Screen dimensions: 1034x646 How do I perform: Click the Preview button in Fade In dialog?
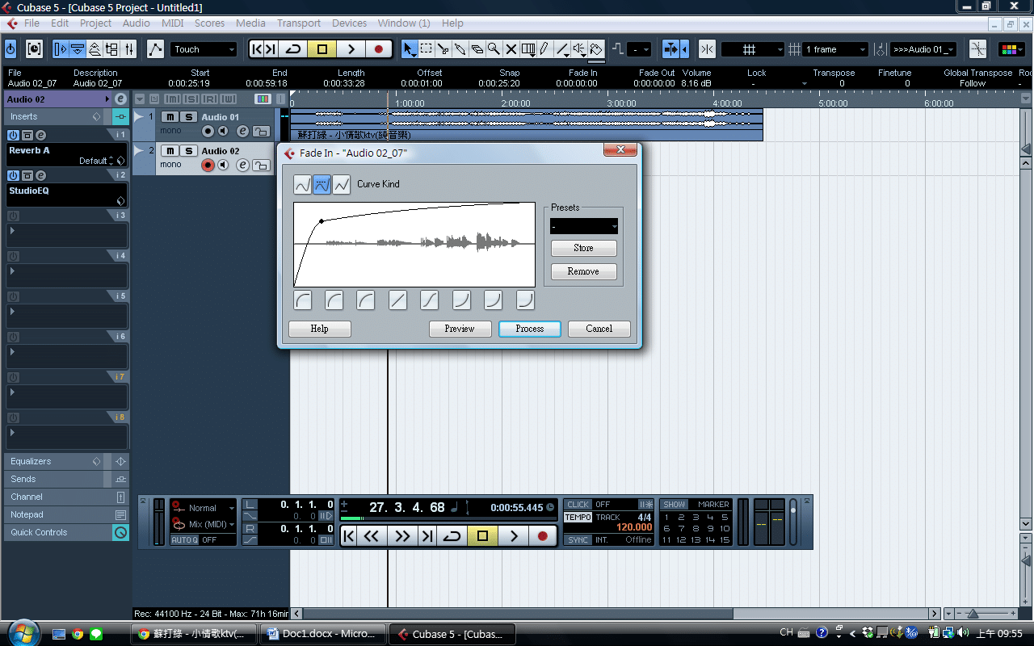pyautogui.click(x=460, y=329)
